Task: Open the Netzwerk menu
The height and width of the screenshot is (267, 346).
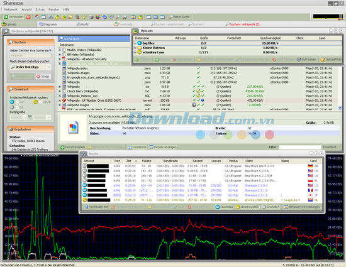Action: (x=11, y=9)
